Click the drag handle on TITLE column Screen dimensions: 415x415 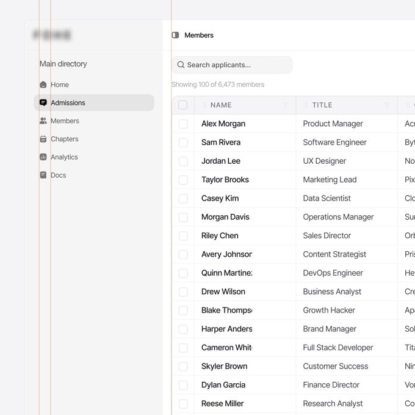306,105
